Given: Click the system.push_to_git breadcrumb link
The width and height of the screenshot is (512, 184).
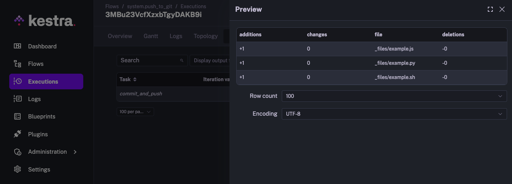Looking at the screenshot, I should (149, 6).
